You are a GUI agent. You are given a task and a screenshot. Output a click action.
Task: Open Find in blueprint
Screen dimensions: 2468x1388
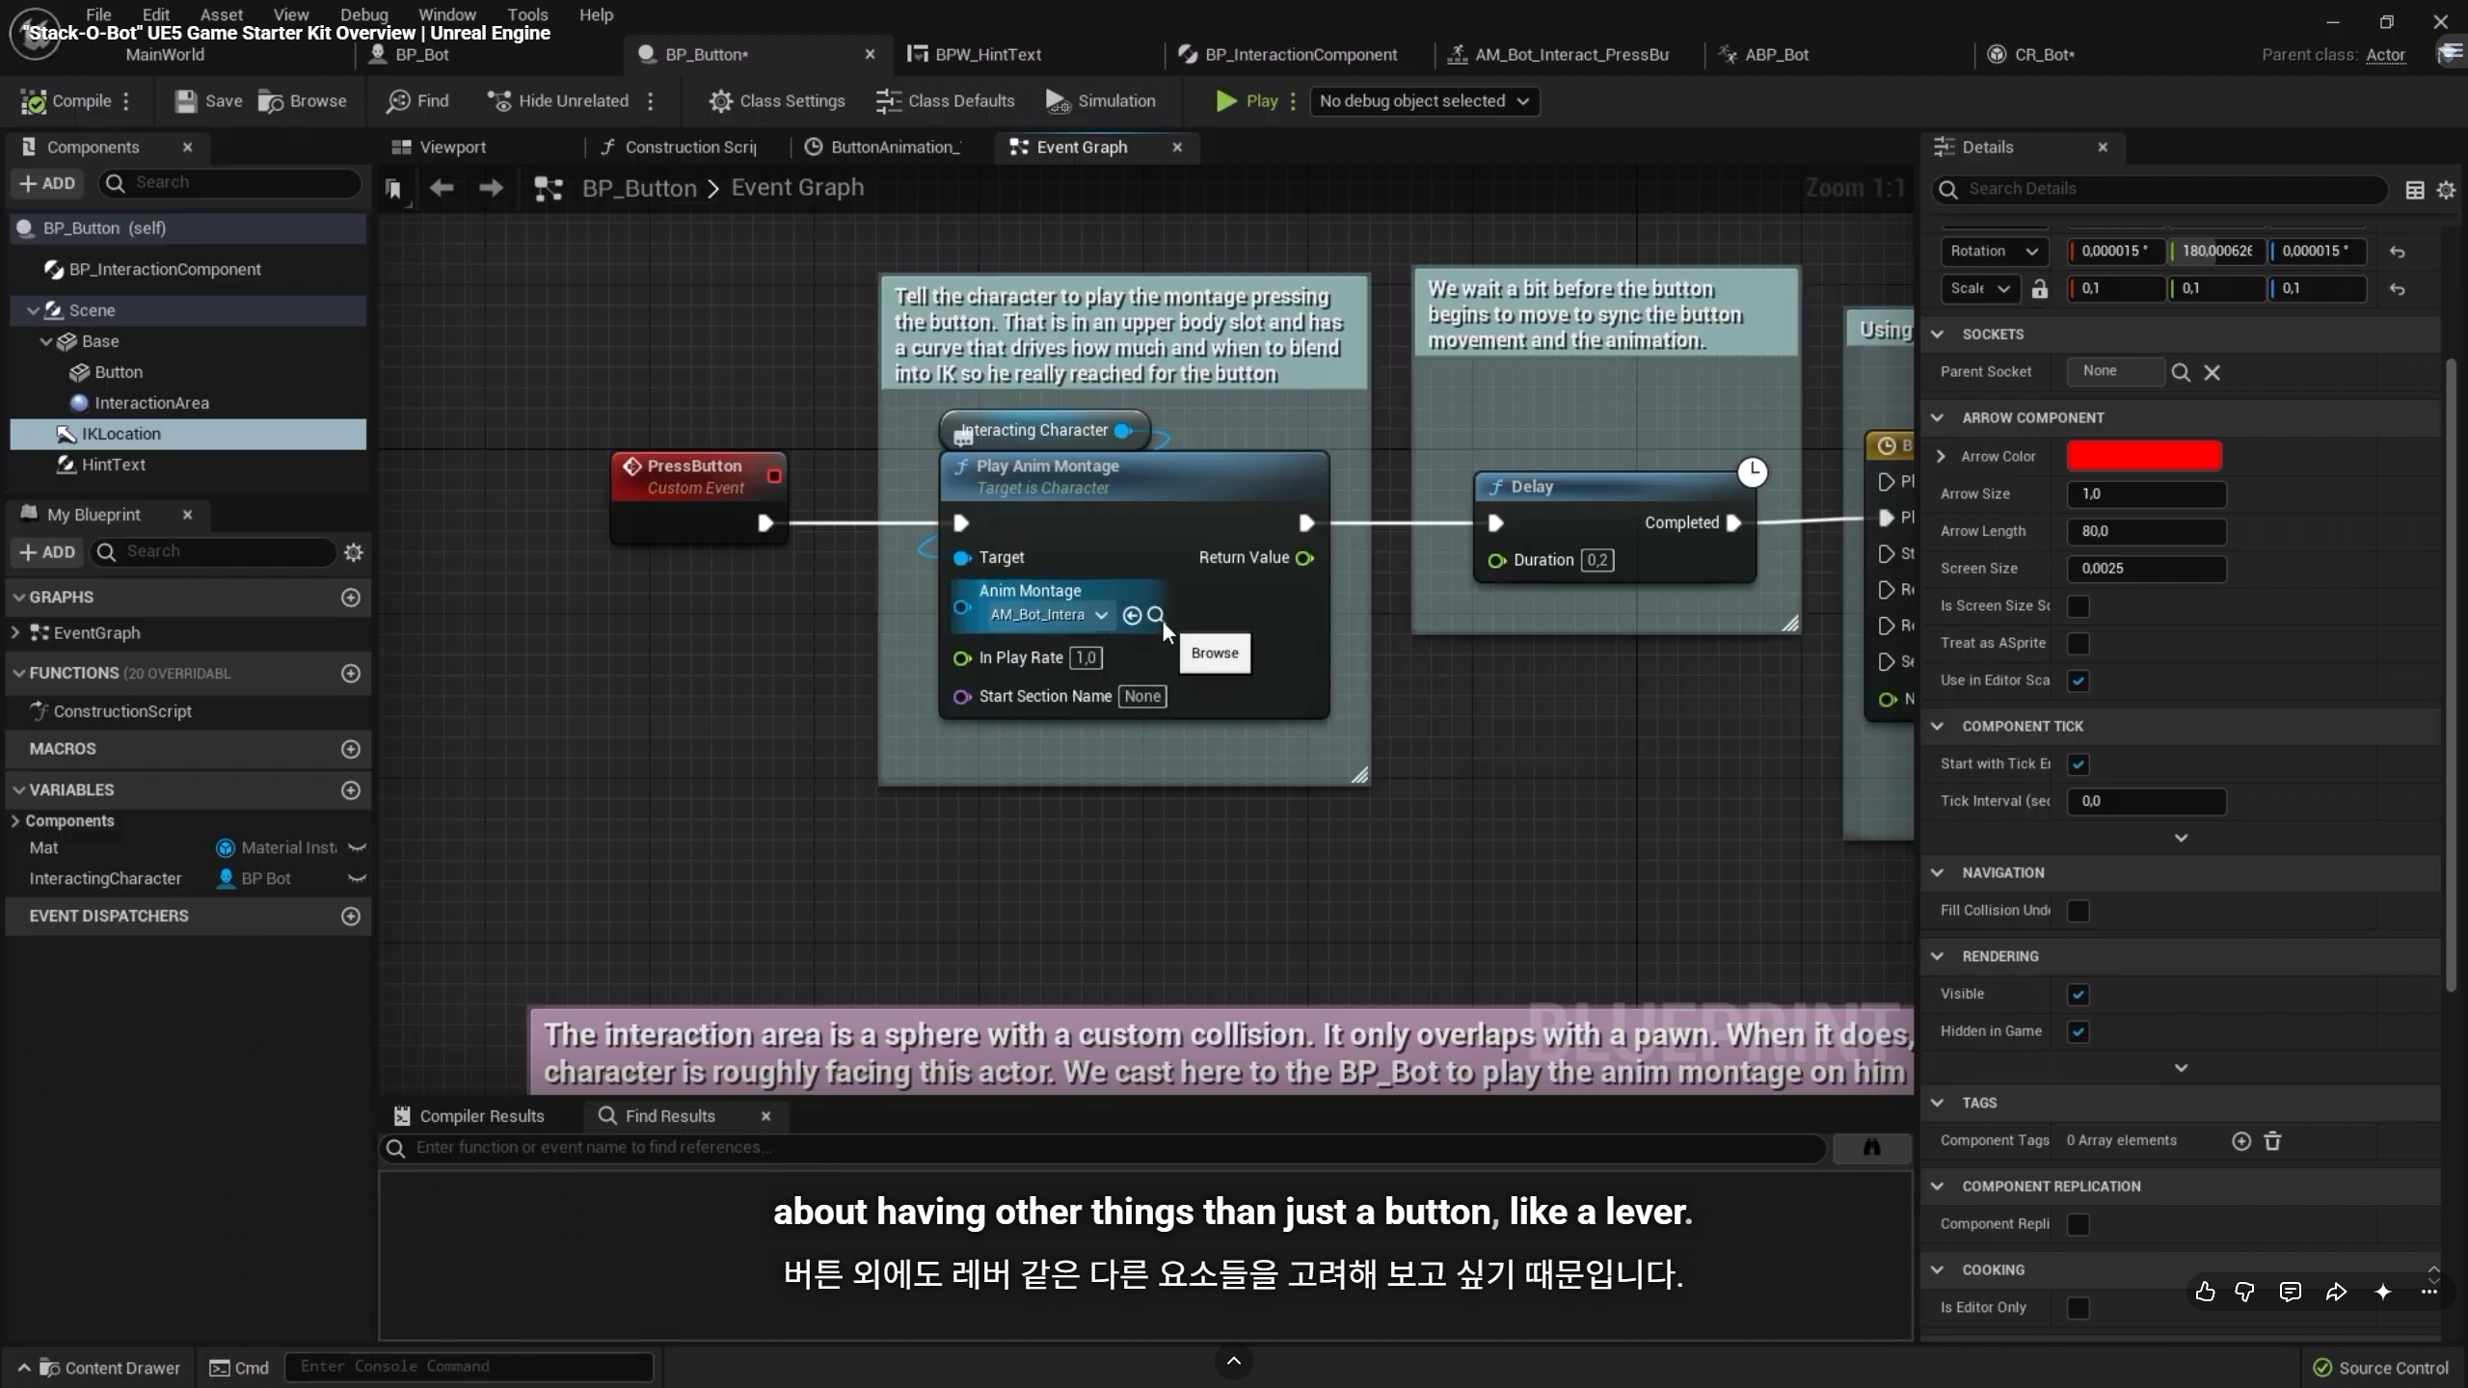[417, 101]
